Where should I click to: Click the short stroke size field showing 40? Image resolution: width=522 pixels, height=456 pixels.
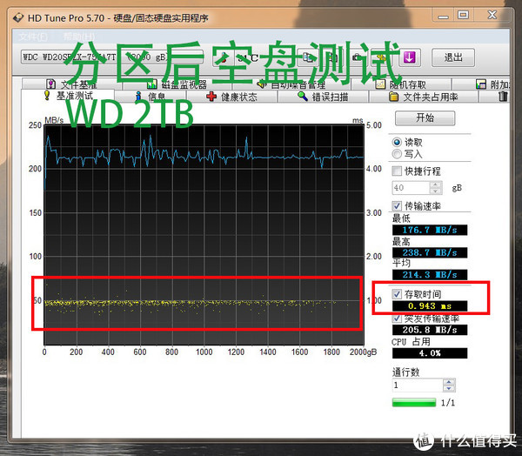(x=411, y=187)
